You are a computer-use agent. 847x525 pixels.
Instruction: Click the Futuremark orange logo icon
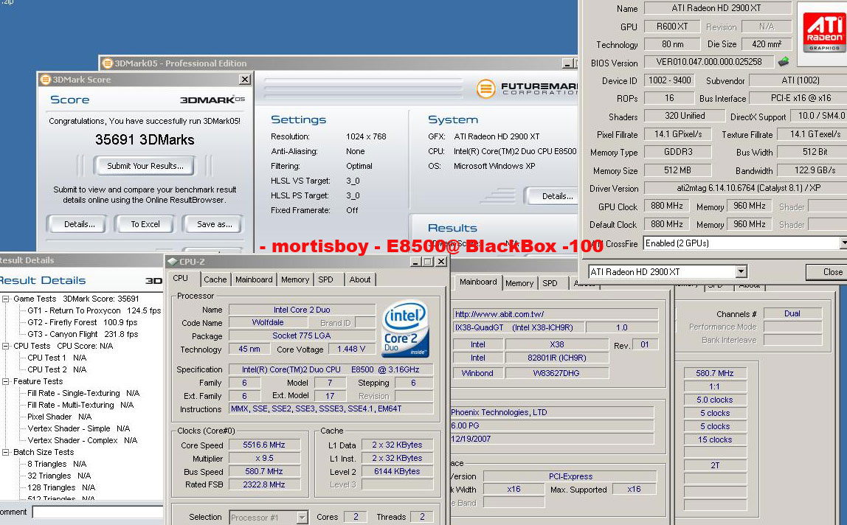[x=485, y=88]
